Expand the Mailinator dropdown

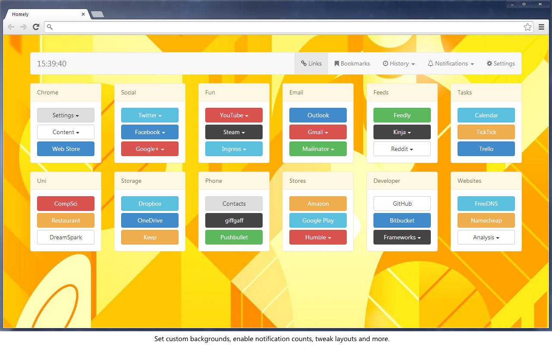[318, 149]
